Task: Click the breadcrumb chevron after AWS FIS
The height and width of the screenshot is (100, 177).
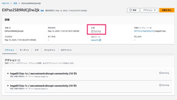Action: point(11,3)
